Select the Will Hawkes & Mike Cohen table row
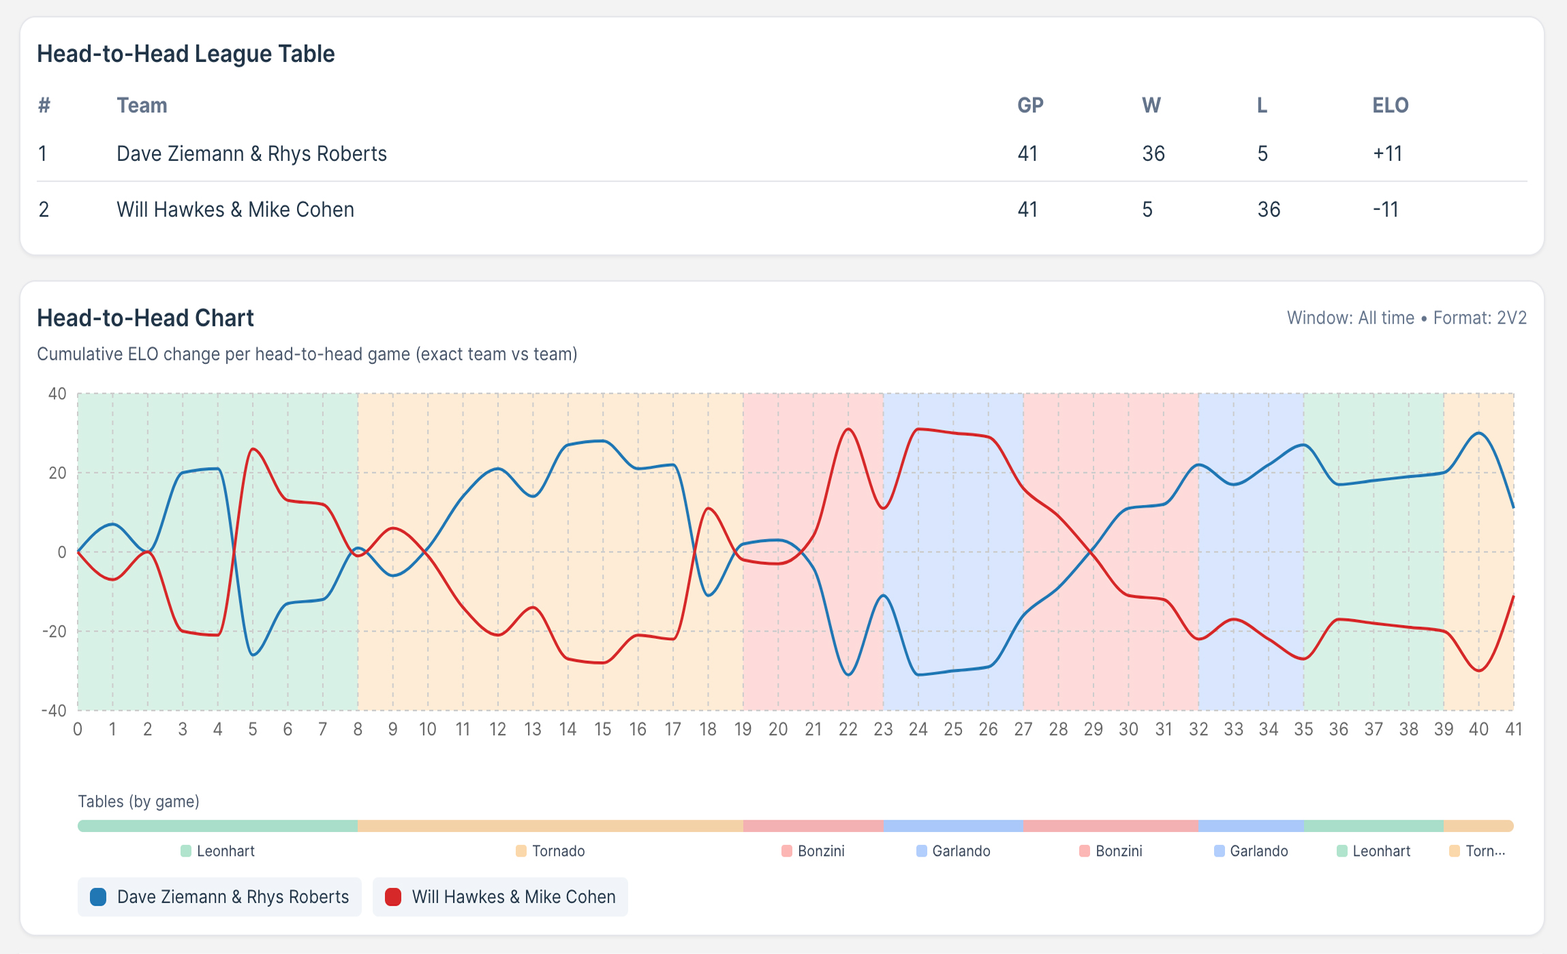The width and height of the screenshot is (1567, 954). 235,210
